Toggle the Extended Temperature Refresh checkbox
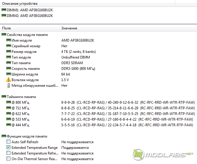This screenshot has height=164, width=197. tap(8, 153)
